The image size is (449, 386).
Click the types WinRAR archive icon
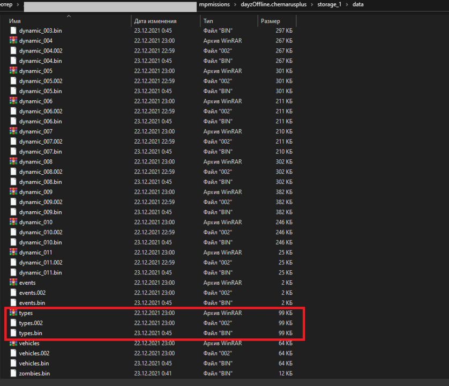(x=13, y=313)
